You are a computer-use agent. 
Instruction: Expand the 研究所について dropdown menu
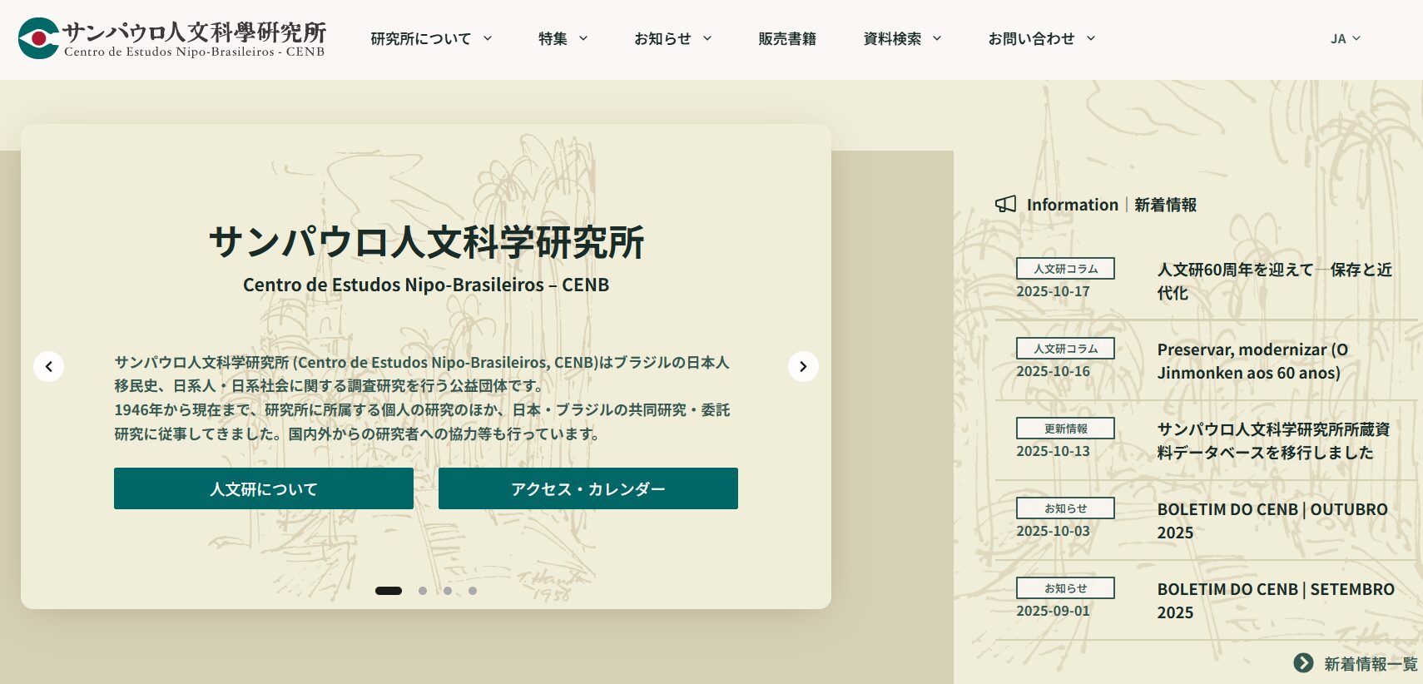pyautogui.click(x=431, y=38)
